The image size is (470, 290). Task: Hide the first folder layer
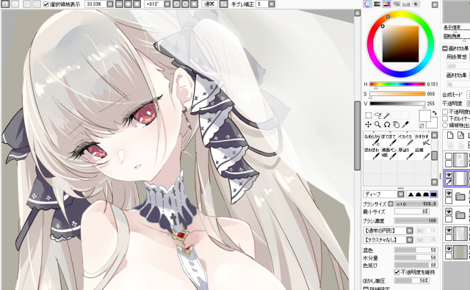pyautogui.click(x=449, y=193)
